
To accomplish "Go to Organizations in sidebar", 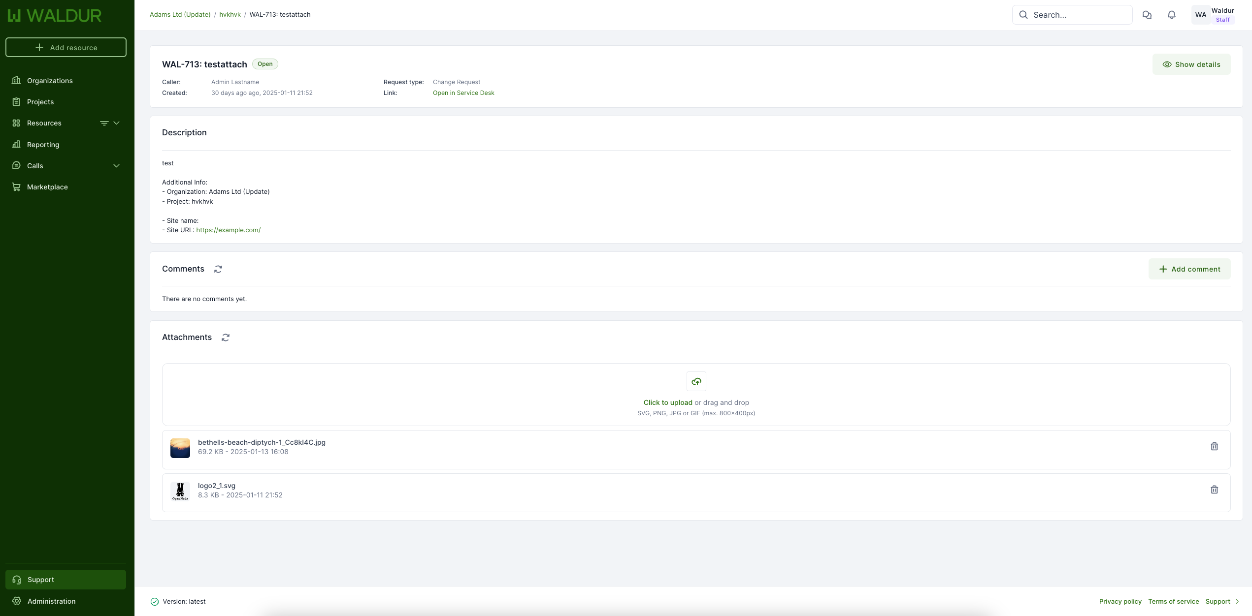I will click(x=50, y=81).
